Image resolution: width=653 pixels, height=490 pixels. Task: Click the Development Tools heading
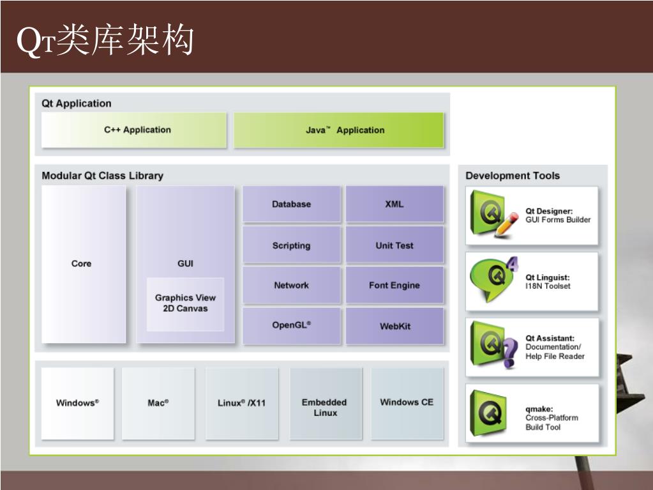click(513, 176)
